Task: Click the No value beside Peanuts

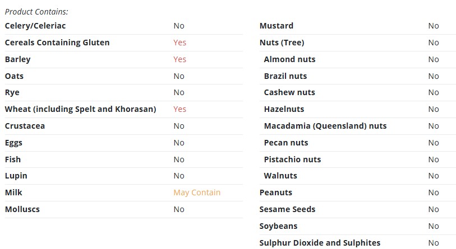Action: (x=434, y=192)
